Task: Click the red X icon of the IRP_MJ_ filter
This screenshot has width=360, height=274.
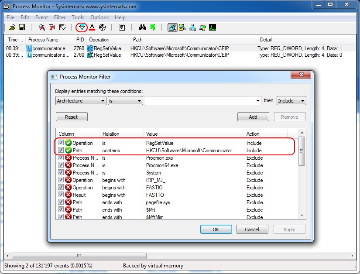Action: (x=68, y=180)
